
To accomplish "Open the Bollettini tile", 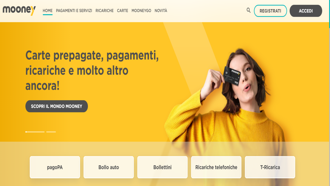I will (x=163, y=167).
